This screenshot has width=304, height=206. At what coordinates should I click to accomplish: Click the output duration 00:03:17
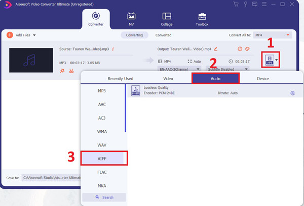[x=242, y=62]
